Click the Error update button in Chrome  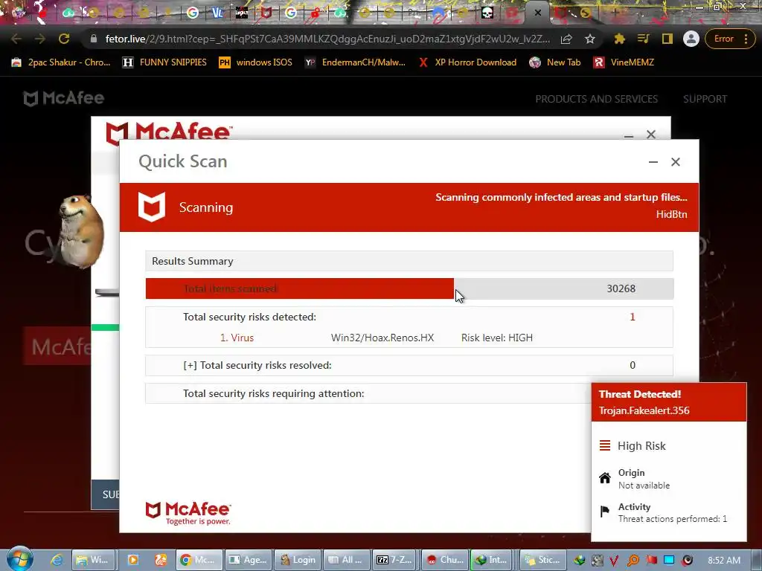[729, 39]
